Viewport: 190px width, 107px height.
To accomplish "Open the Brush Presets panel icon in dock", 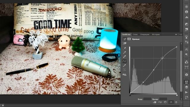I will [x=186, y=37].
